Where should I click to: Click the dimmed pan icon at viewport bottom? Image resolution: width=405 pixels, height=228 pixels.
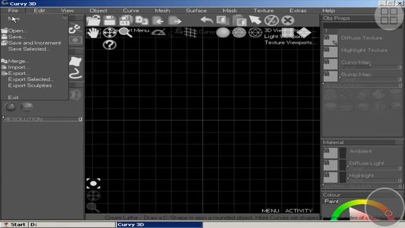point(93,196)
